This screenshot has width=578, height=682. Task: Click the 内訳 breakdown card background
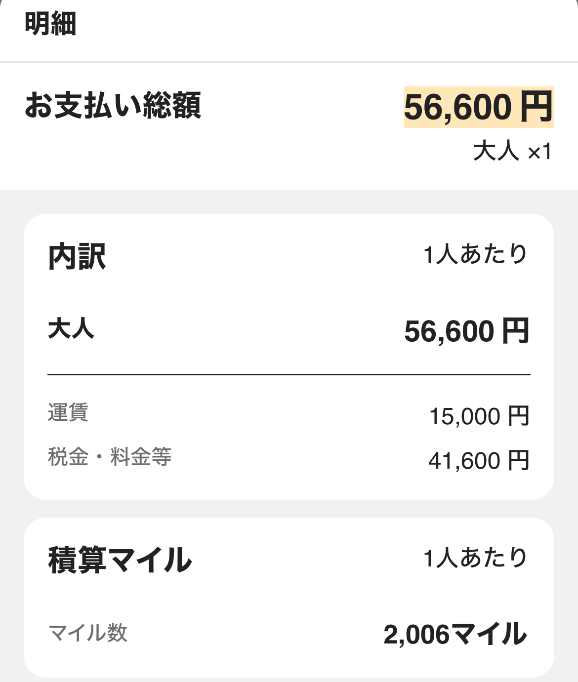(x=289, y=357)
